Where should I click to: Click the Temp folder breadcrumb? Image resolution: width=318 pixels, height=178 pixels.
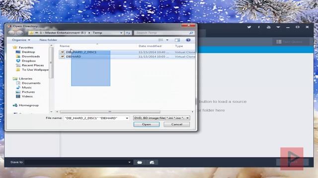[x=97, y=33]
